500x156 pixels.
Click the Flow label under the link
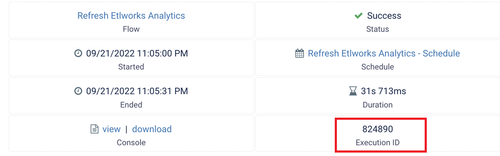[131, 29]
